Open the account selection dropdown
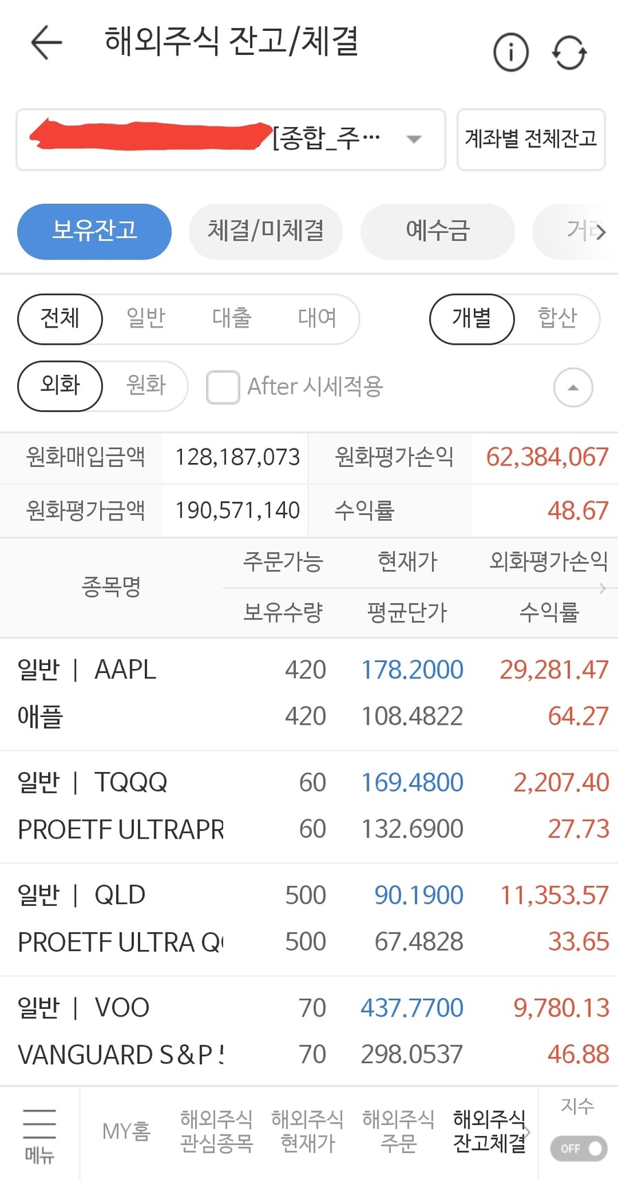618x1180 pixels. [x=413, y=139]
